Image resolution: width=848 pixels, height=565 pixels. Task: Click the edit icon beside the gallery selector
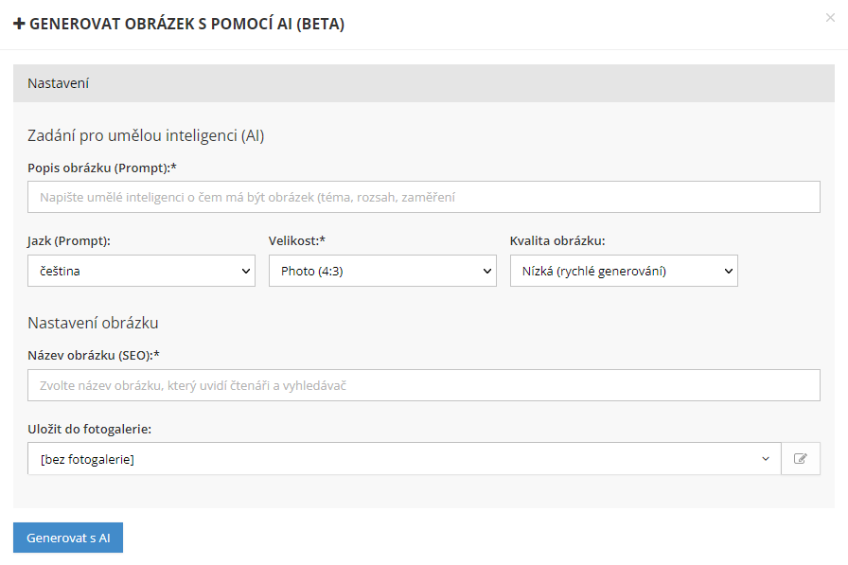coord(801,459)
